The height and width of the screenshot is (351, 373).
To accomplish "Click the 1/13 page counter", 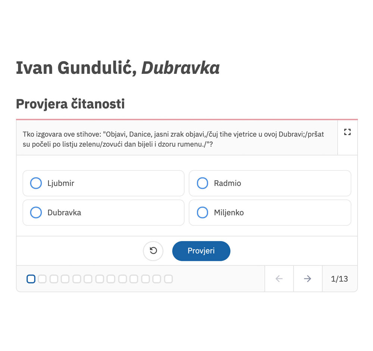I will tap(339, 279).
